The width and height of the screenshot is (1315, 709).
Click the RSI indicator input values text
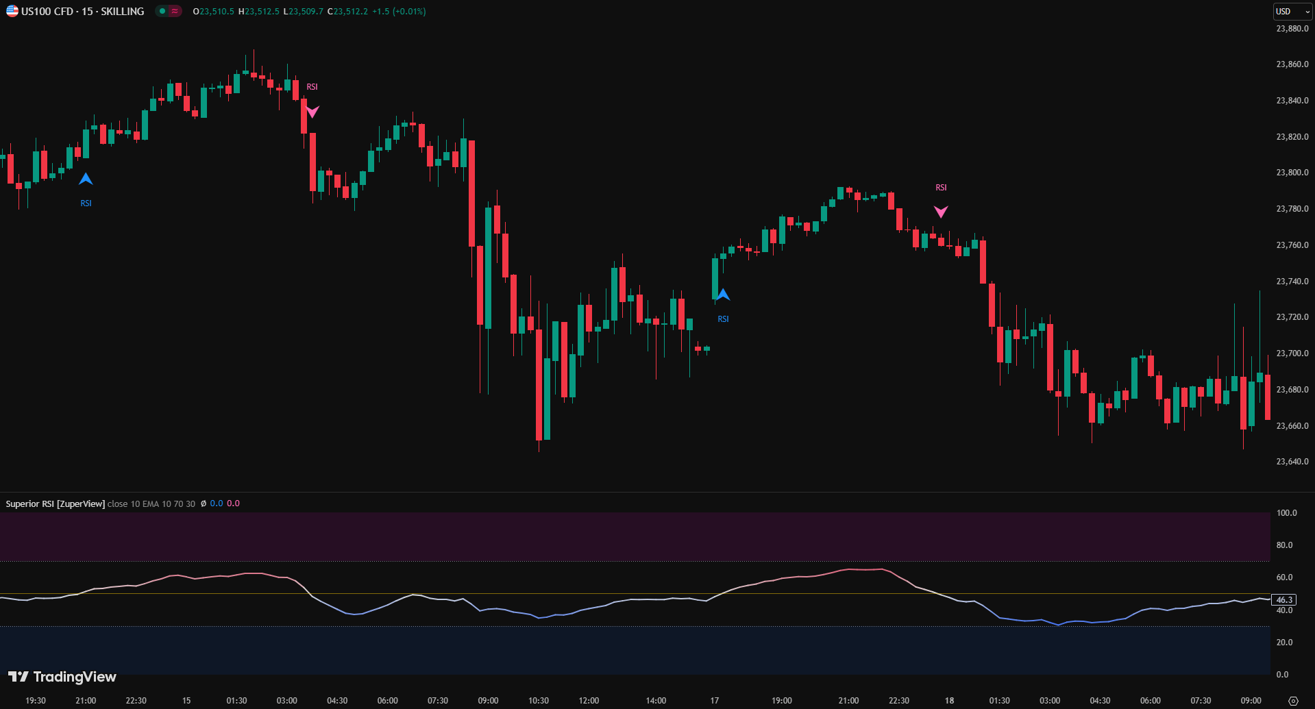tap(151, 503)
